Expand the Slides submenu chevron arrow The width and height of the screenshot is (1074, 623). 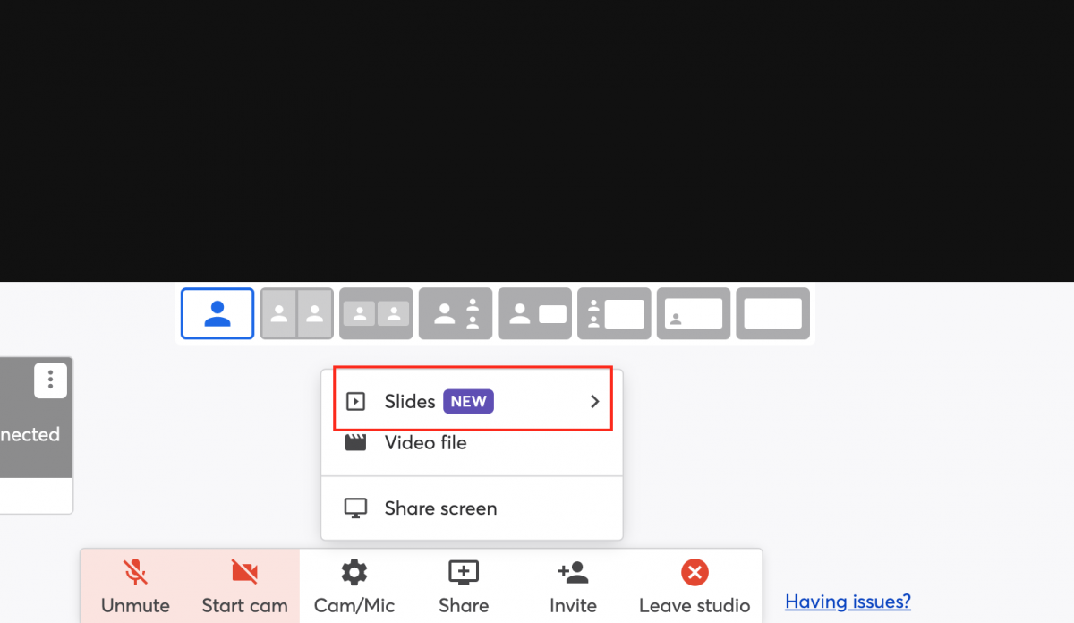594,402
